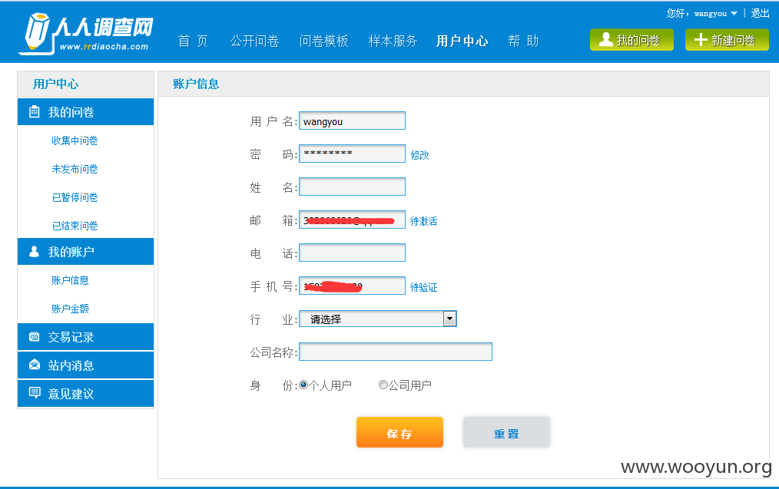Screen dimensions: 779x489
Task: Click the user icon on green 我的问卷 button
Action: (605, 40)
